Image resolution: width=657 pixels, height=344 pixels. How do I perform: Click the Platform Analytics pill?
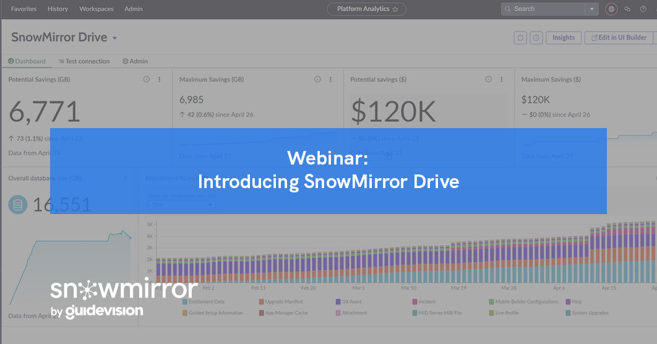(x=366, y=9)
